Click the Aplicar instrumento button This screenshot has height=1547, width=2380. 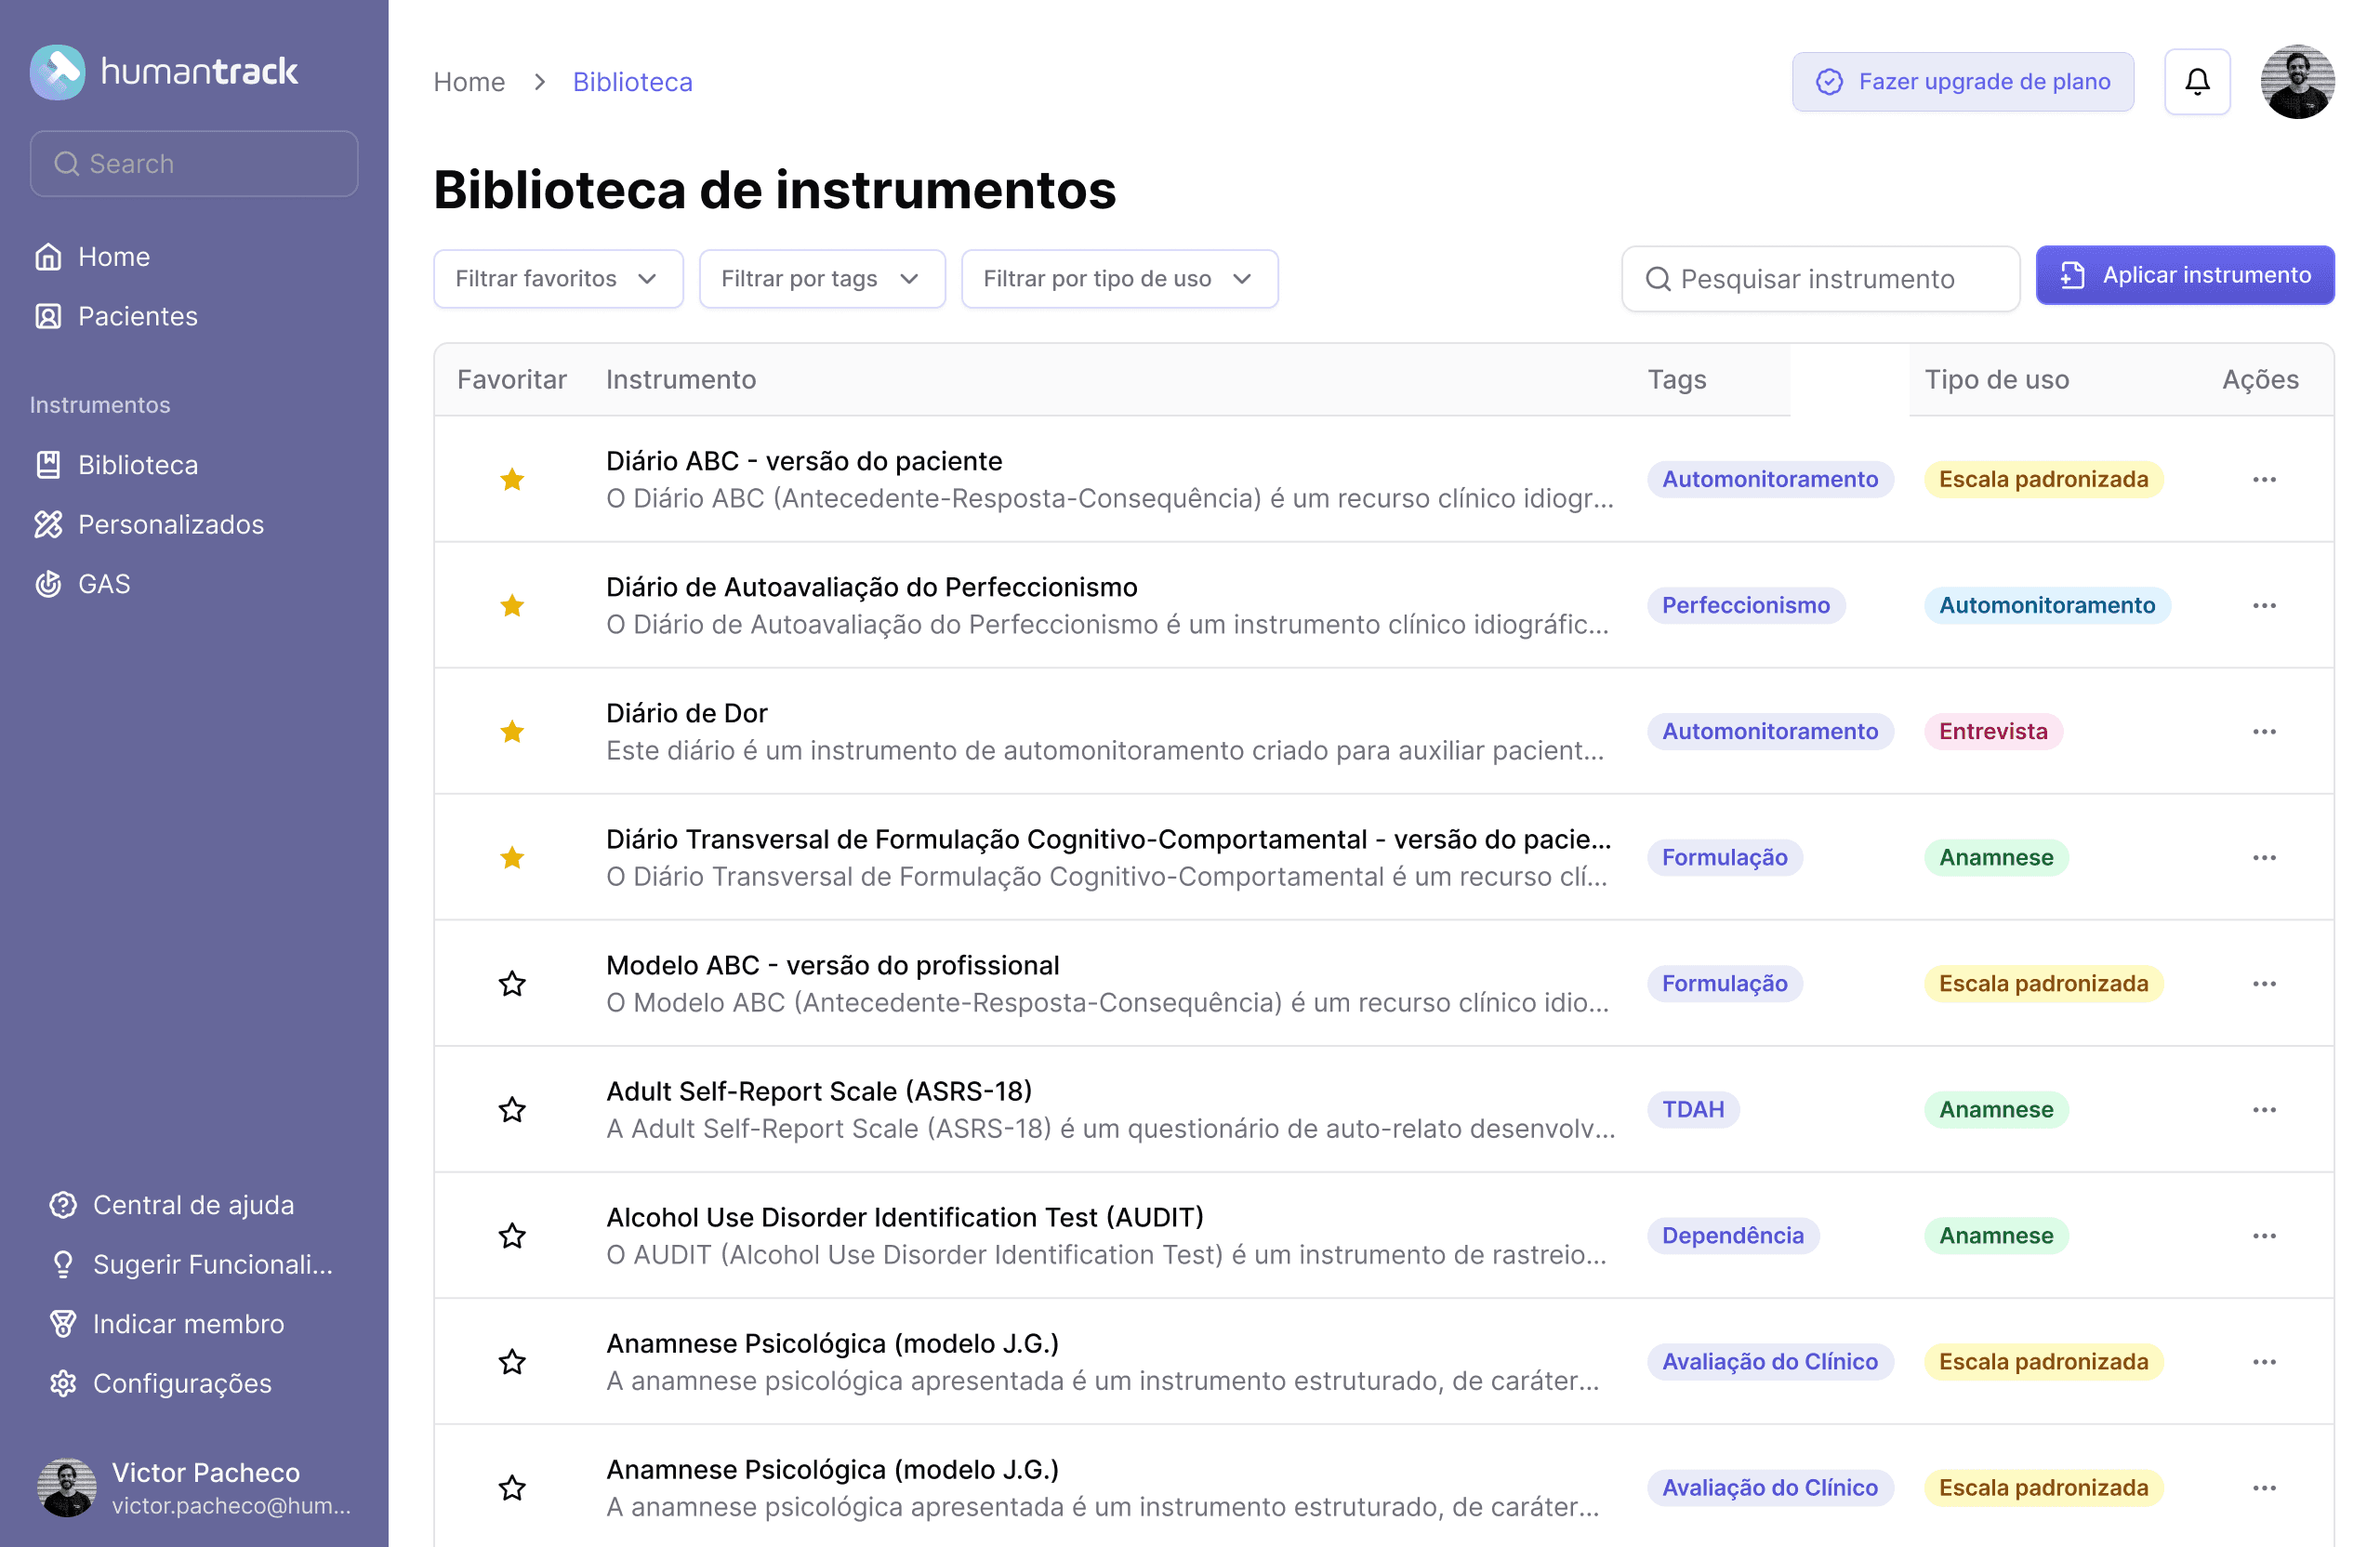point(2184,275)
